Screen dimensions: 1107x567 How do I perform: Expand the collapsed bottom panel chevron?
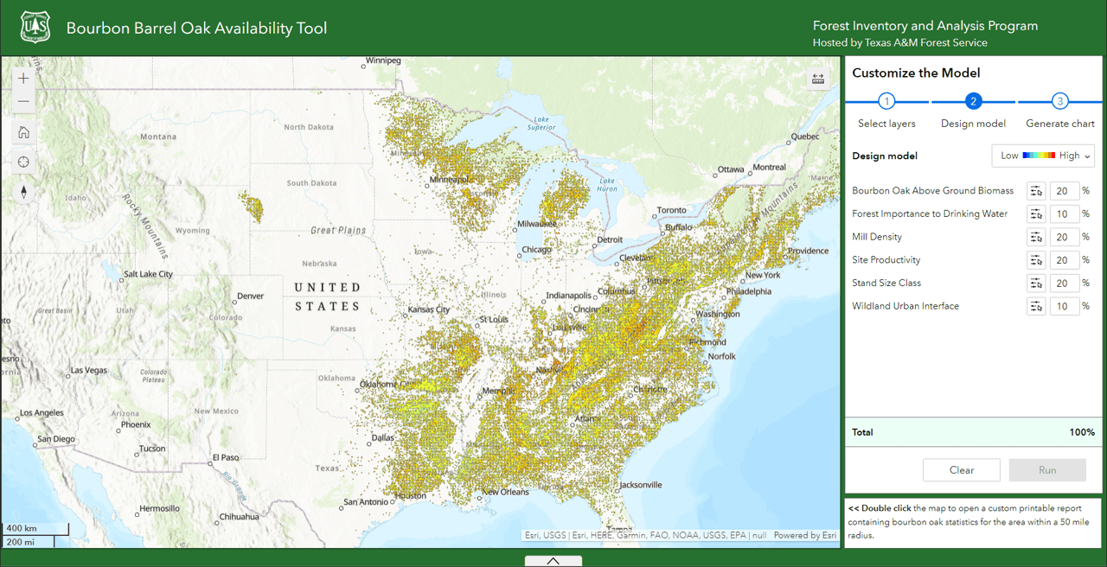coord(553,560)
